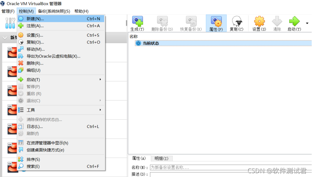
Task: Click the 移动 move icon in menu
Action: tap(21, 49)
